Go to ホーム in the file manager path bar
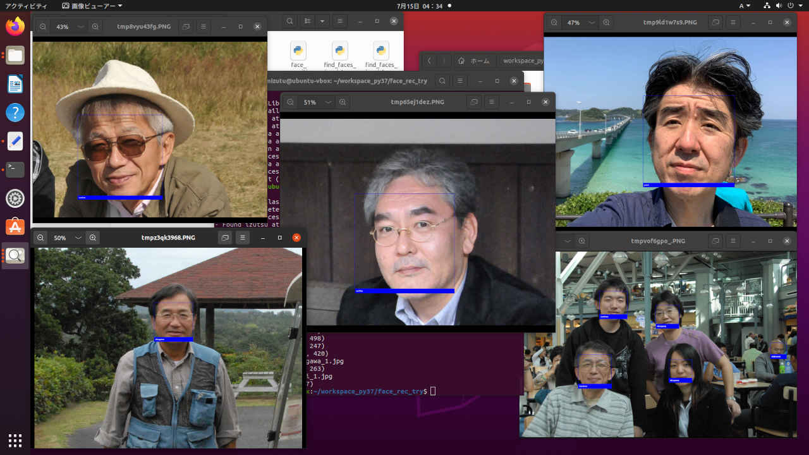The height and width of the screenshot is (455, 809). 475,61
